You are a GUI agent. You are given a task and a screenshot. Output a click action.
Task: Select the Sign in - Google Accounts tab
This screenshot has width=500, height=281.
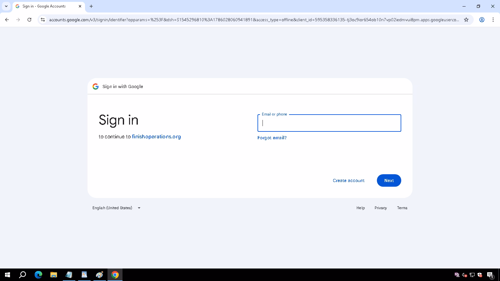(48, 6)
